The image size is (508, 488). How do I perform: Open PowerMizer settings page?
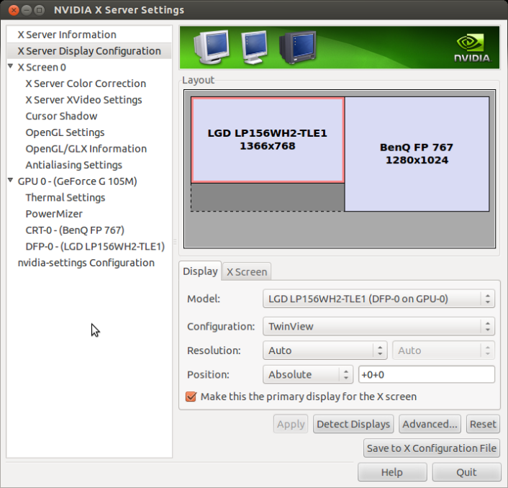point(54,214)
